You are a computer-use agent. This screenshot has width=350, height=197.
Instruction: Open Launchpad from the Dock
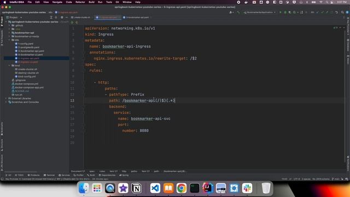point(97,188)
